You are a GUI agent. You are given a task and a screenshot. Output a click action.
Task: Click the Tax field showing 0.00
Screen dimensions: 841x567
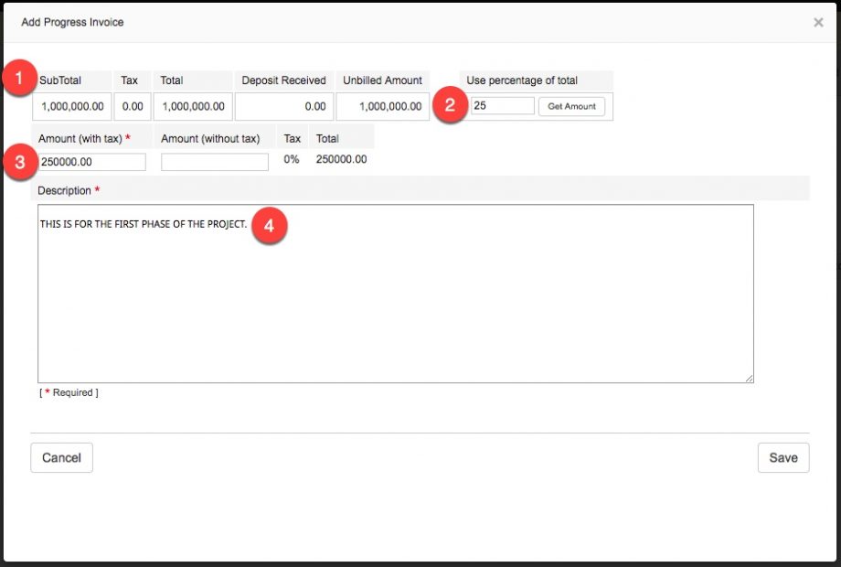pos(131,105)
